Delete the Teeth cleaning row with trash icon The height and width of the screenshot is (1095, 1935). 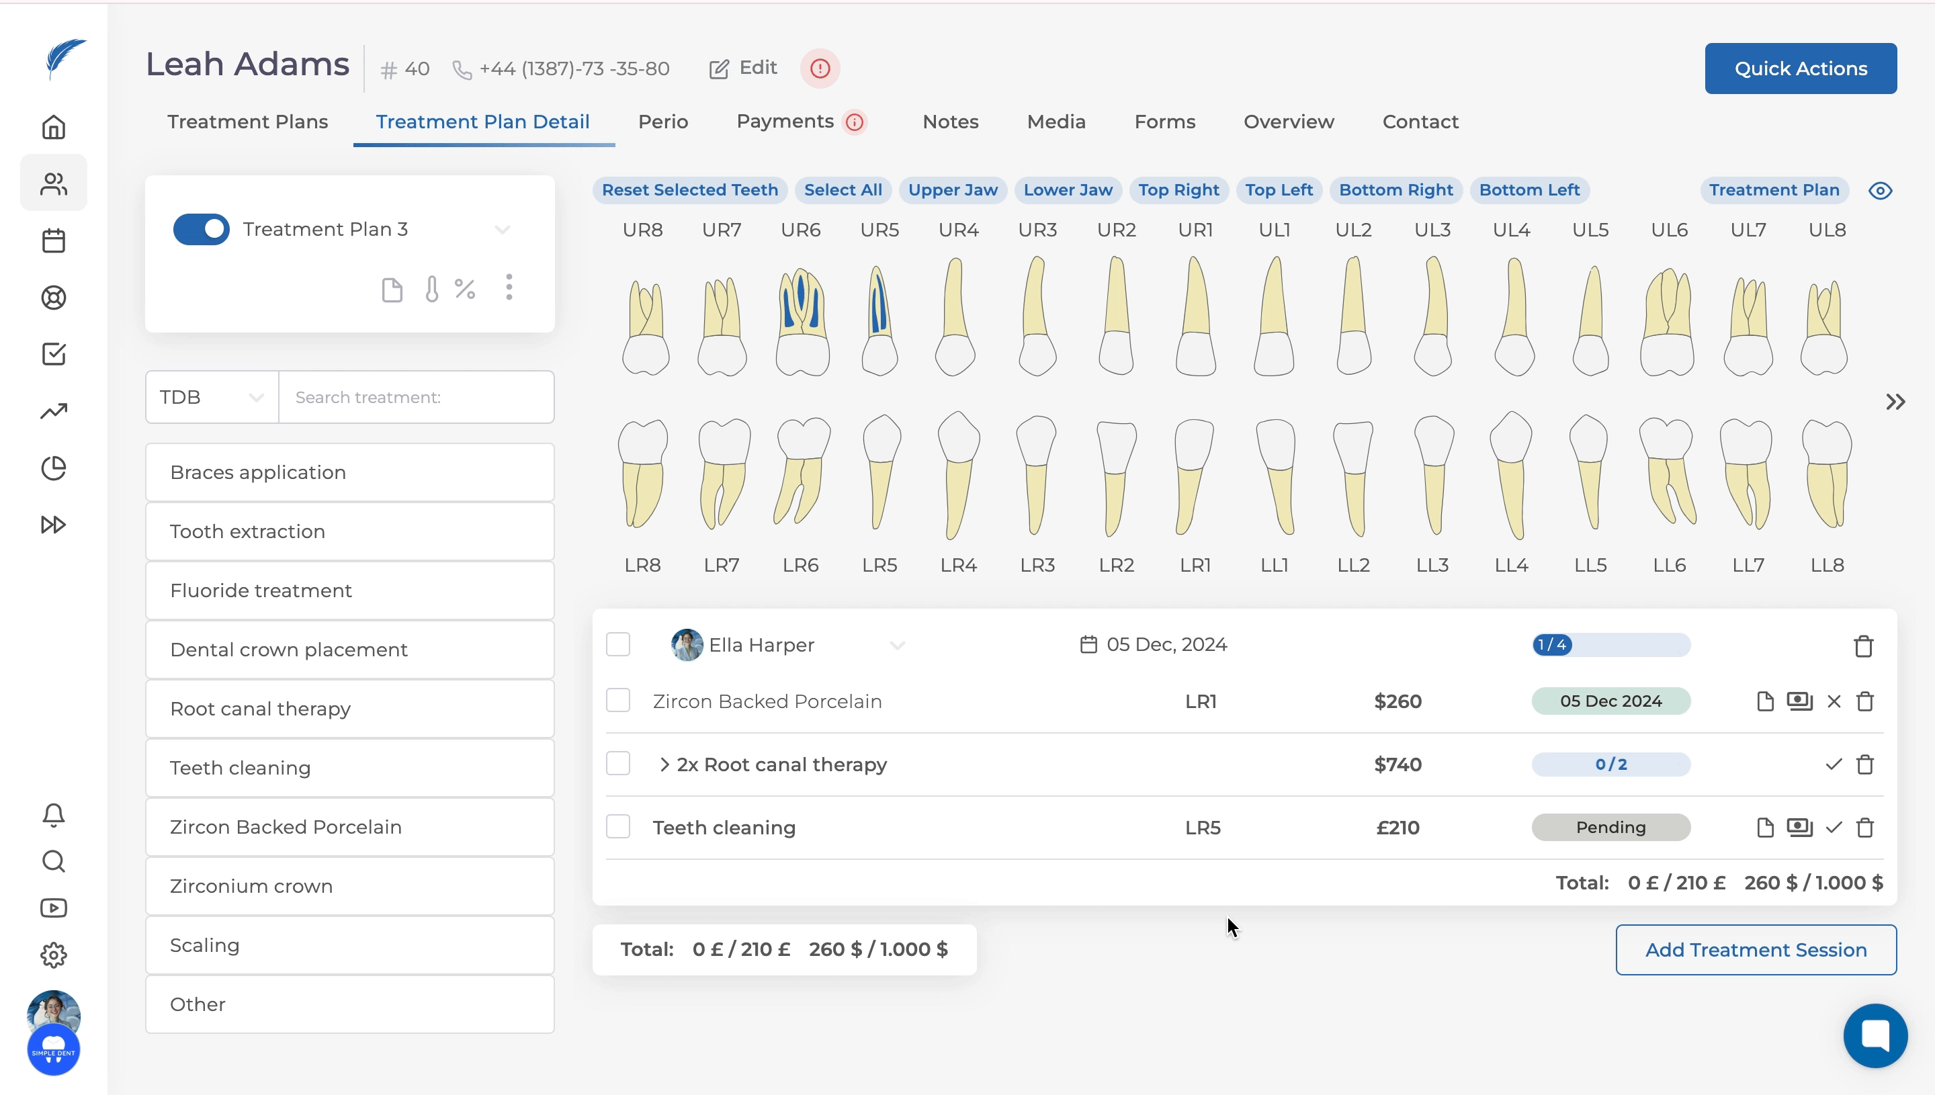tap(1865, 828)
